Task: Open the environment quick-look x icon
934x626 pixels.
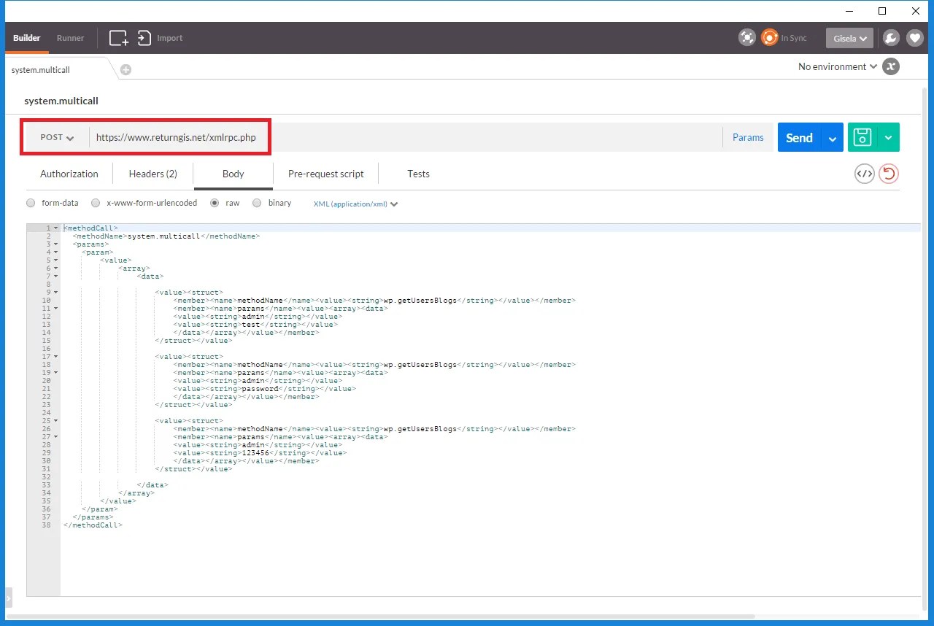Action: click(x=890, y=66)
